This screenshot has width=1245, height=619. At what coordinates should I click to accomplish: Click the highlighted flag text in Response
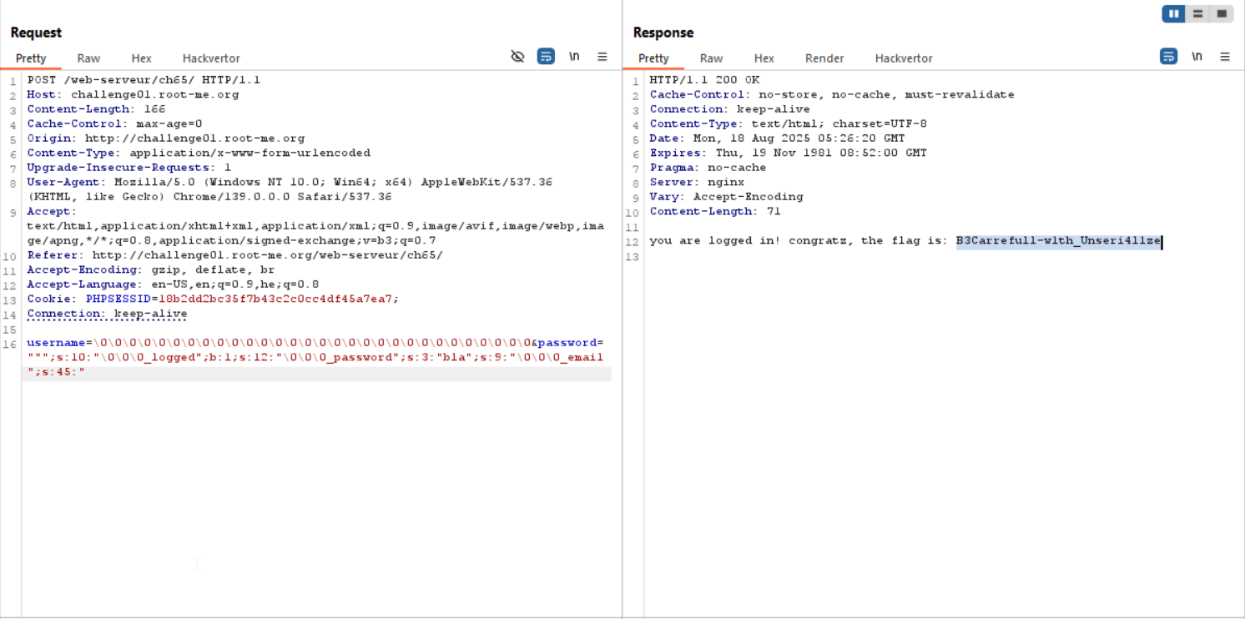coord(1058,241)
